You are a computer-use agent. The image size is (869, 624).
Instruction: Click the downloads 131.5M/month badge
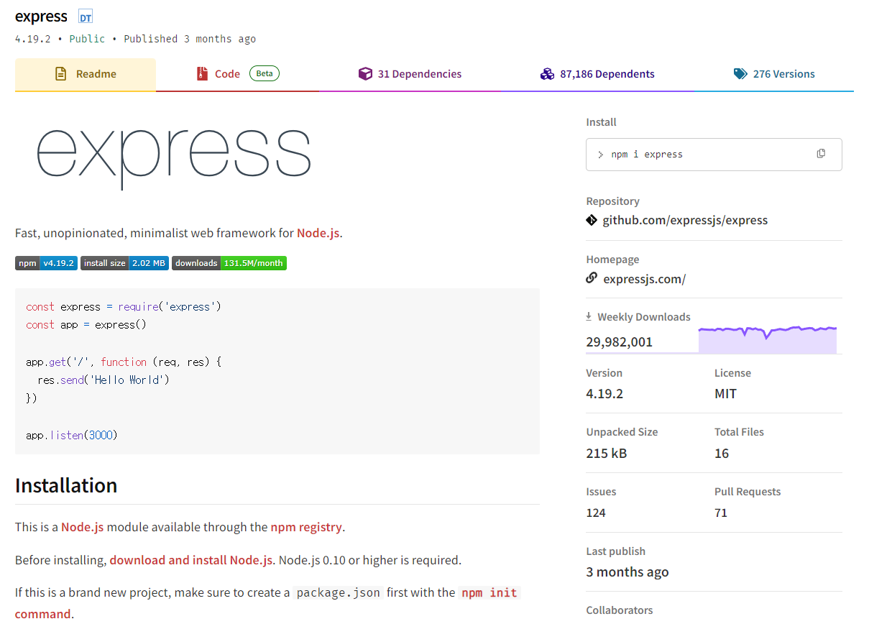click(x=229, y=263)
